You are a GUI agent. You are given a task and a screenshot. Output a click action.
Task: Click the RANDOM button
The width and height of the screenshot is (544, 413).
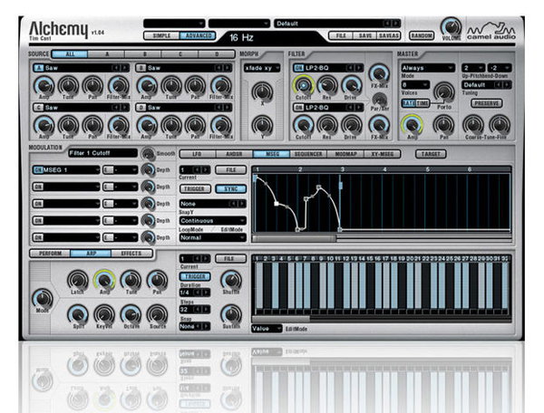pos(421,35)
